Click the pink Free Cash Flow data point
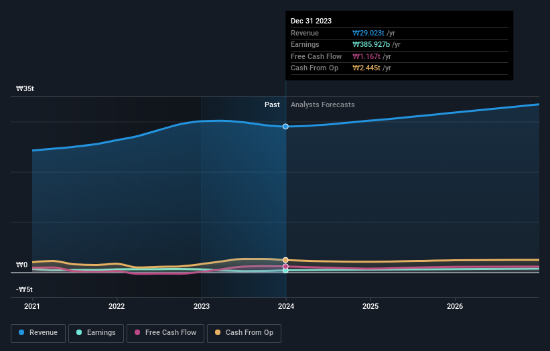Viewport: 550px width, 351px height. [285, 267]
